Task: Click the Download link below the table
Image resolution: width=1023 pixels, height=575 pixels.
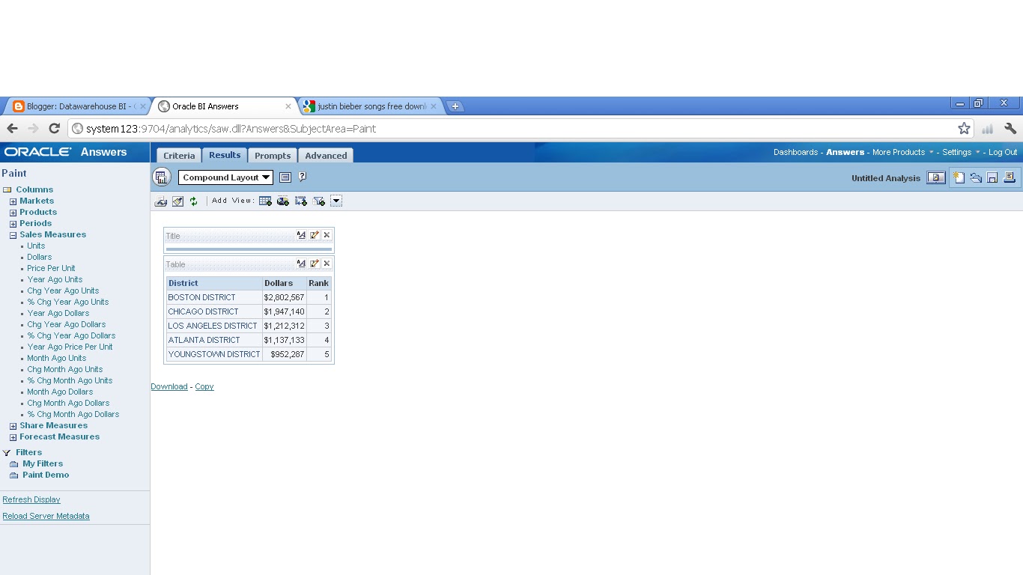Action: (169, 386)
